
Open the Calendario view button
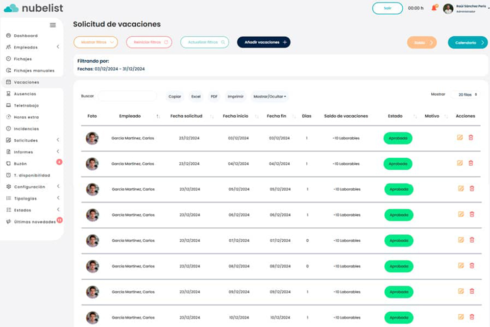pos(467,43)
